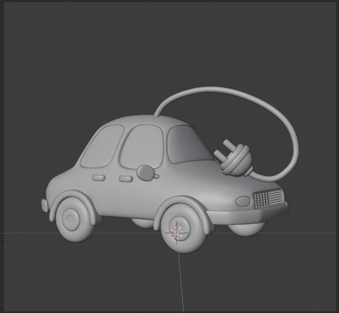The image size is (339, 313).
Task: Click the rear side window
Action: pyautogui.click(x=102, y=146)
